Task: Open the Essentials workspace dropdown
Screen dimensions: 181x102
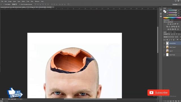Action: coord(176,5)
